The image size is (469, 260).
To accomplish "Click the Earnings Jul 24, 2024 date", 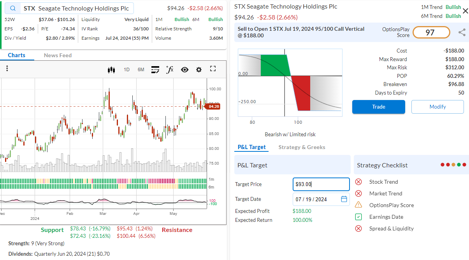I will coord(127,38).
